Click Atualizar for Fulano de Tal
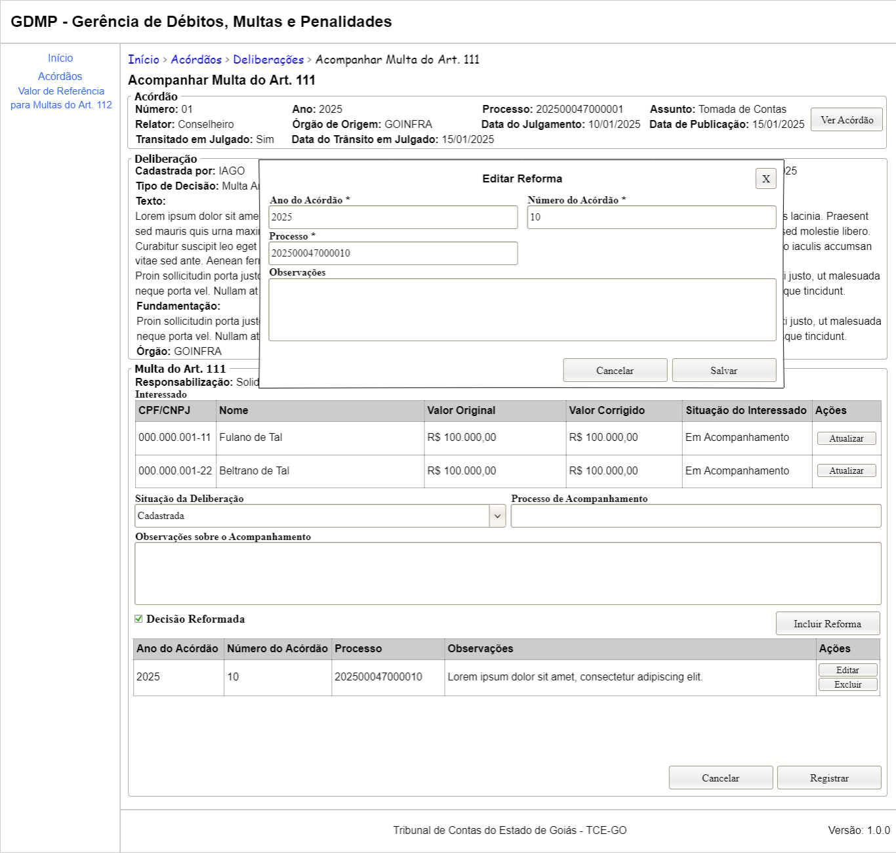The image size is (896, 853). pos(846,438)
